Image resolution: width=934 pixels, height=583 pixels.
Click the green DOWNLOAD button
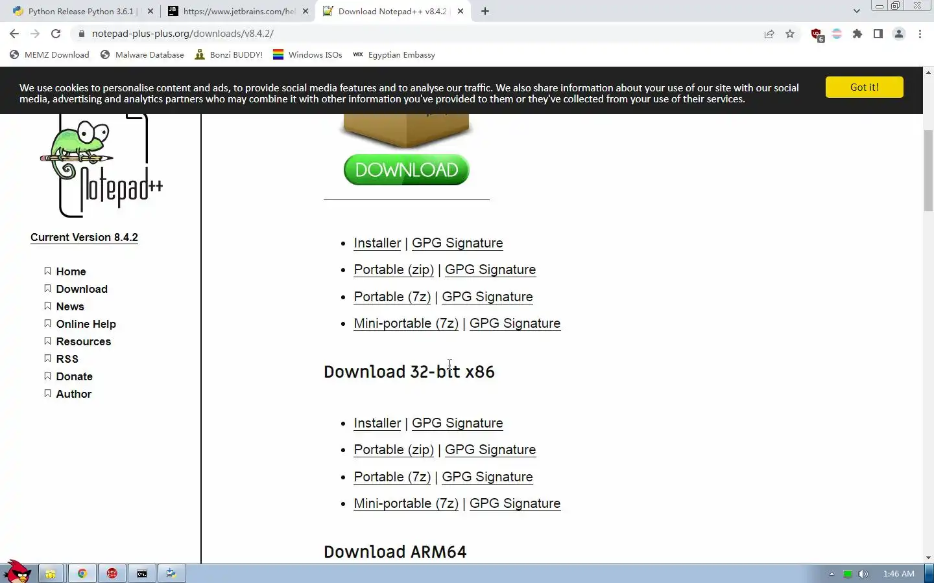407,170
